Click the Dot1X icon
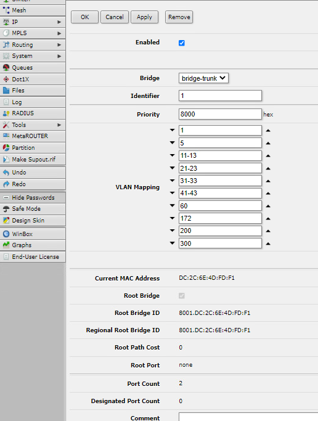Image resolution: width=318 pixels, height=421 pixels. [6, 79]
